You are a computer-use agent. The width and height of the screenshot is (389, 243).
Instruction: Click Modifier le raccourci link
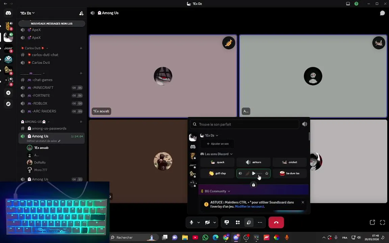pyautogui.click(x=249, y=207)
